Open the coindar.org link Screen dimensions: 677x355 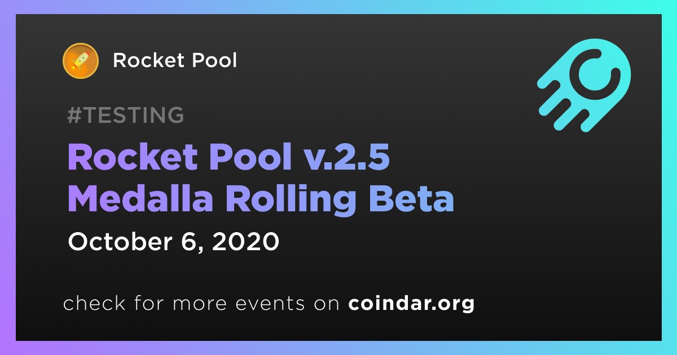pyautogui.click(x=411, y=304)
